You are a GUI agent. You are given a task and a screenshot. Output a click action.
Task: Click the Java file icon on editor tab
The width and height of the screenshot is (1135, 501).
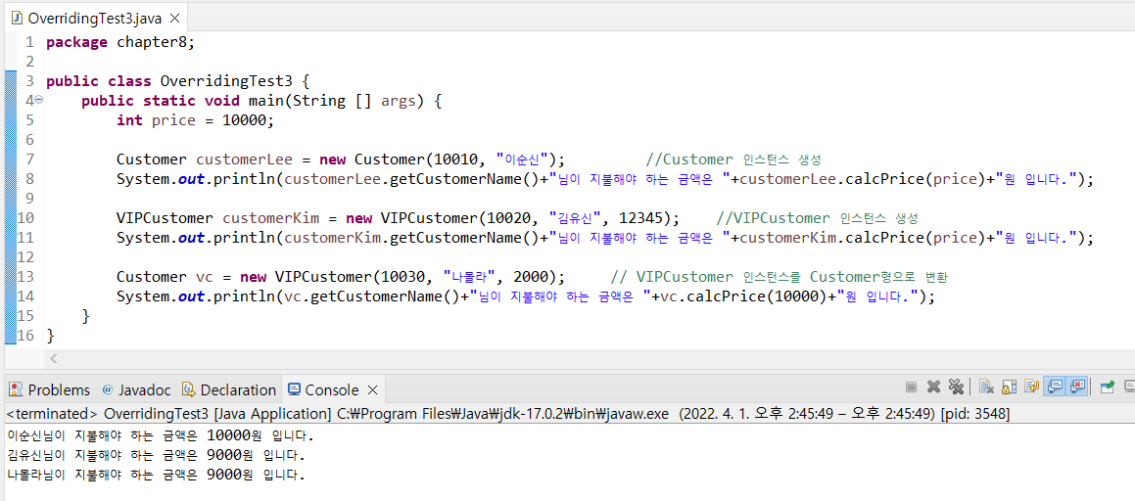(x=16, y=19)
